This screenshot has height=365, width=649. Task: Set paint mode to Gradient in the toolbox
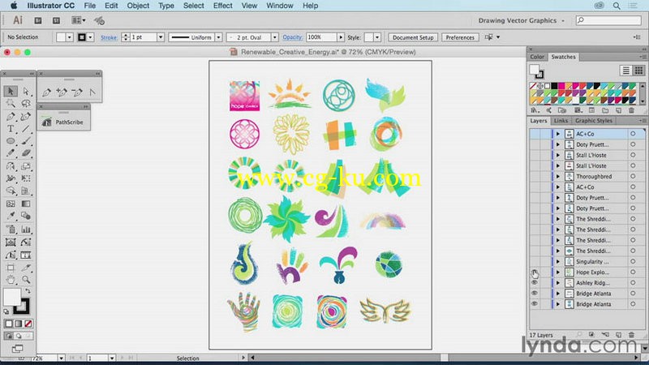pos(19,324)
